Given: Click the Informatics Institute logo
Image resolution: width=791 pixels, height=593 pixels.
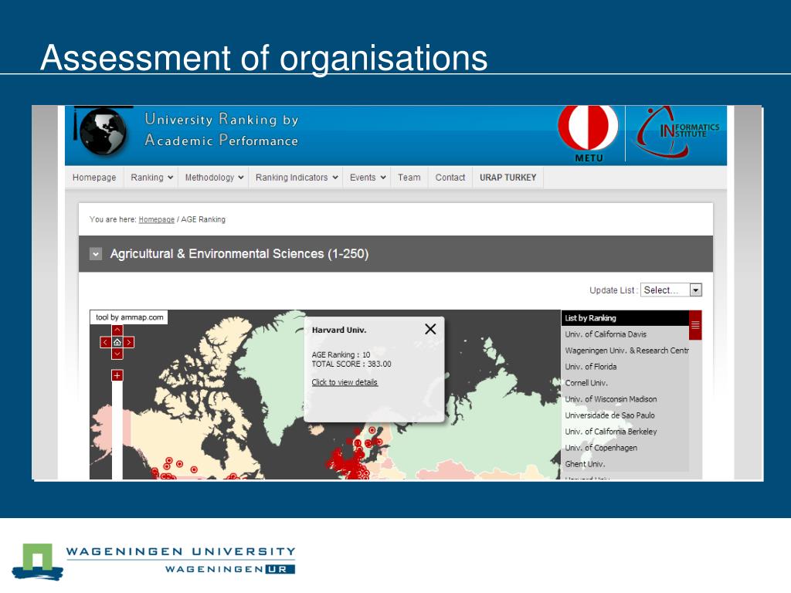Looking at the screenshot, I should pos(677,132).
